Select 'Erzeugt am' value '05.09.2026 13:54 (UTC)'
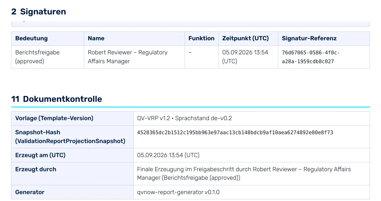The width and height of the screenshot is (381, 201). (x=168, y=155)
